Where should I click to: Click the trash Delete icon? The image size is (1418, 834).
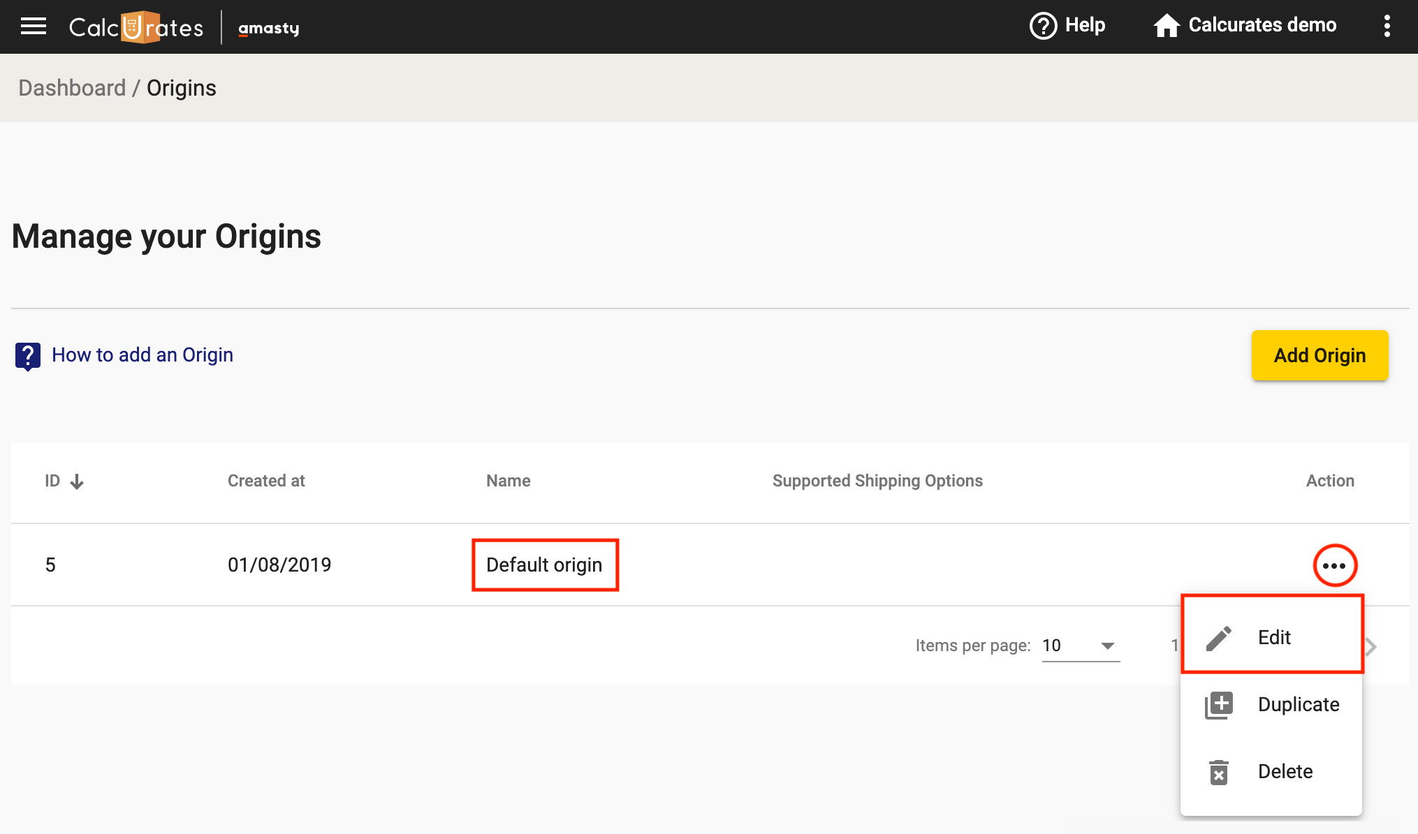(x=1219, y=772)
